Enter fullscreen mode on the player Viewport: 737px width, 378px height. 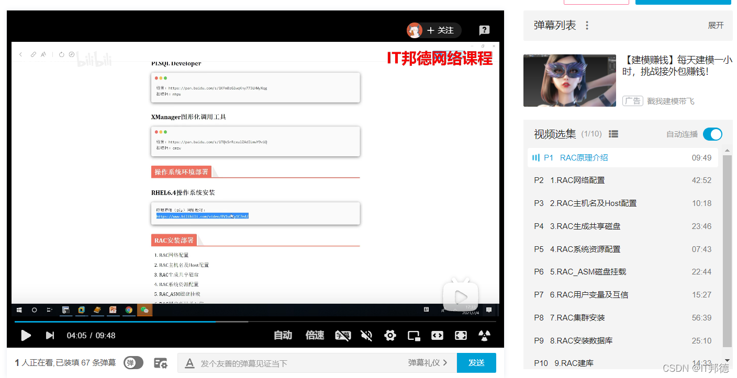[x=461, y=335]
